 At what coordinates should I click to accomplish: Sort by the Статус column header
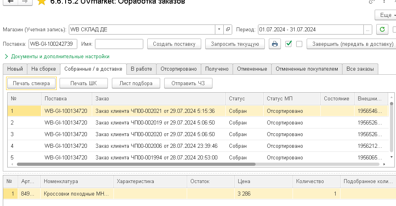(244, 99)
